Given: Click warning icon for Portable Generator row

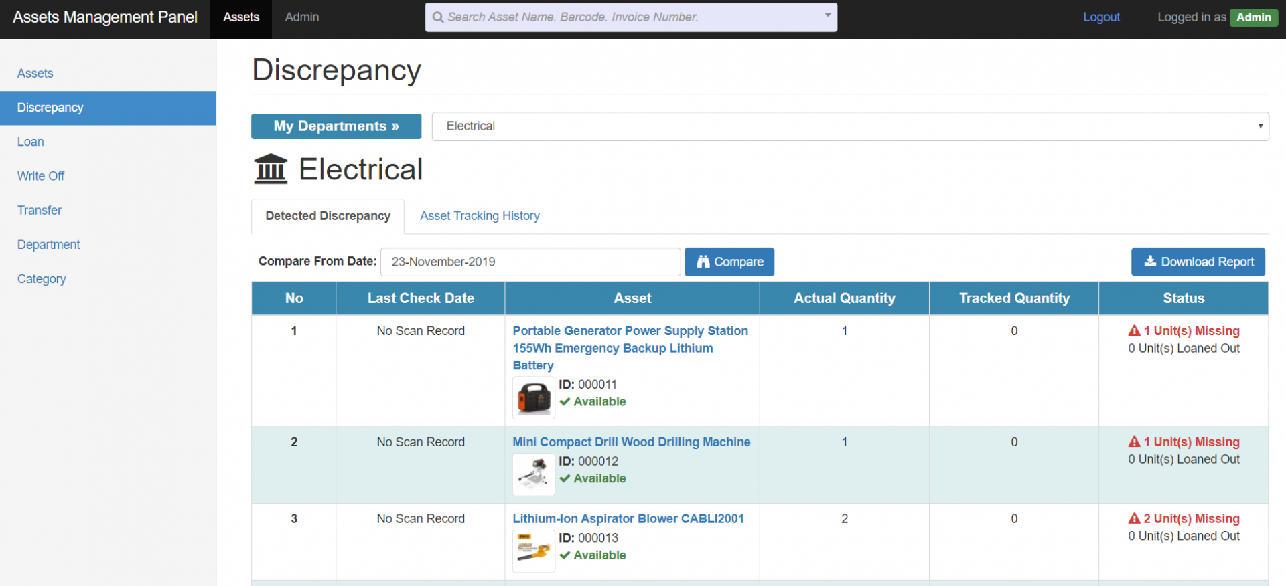Looking at the screenshot, I should point(1134,330).
